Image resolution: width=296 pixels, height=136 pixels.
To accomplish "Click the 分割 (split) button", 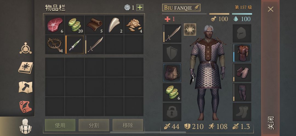I will click(94, 125).
